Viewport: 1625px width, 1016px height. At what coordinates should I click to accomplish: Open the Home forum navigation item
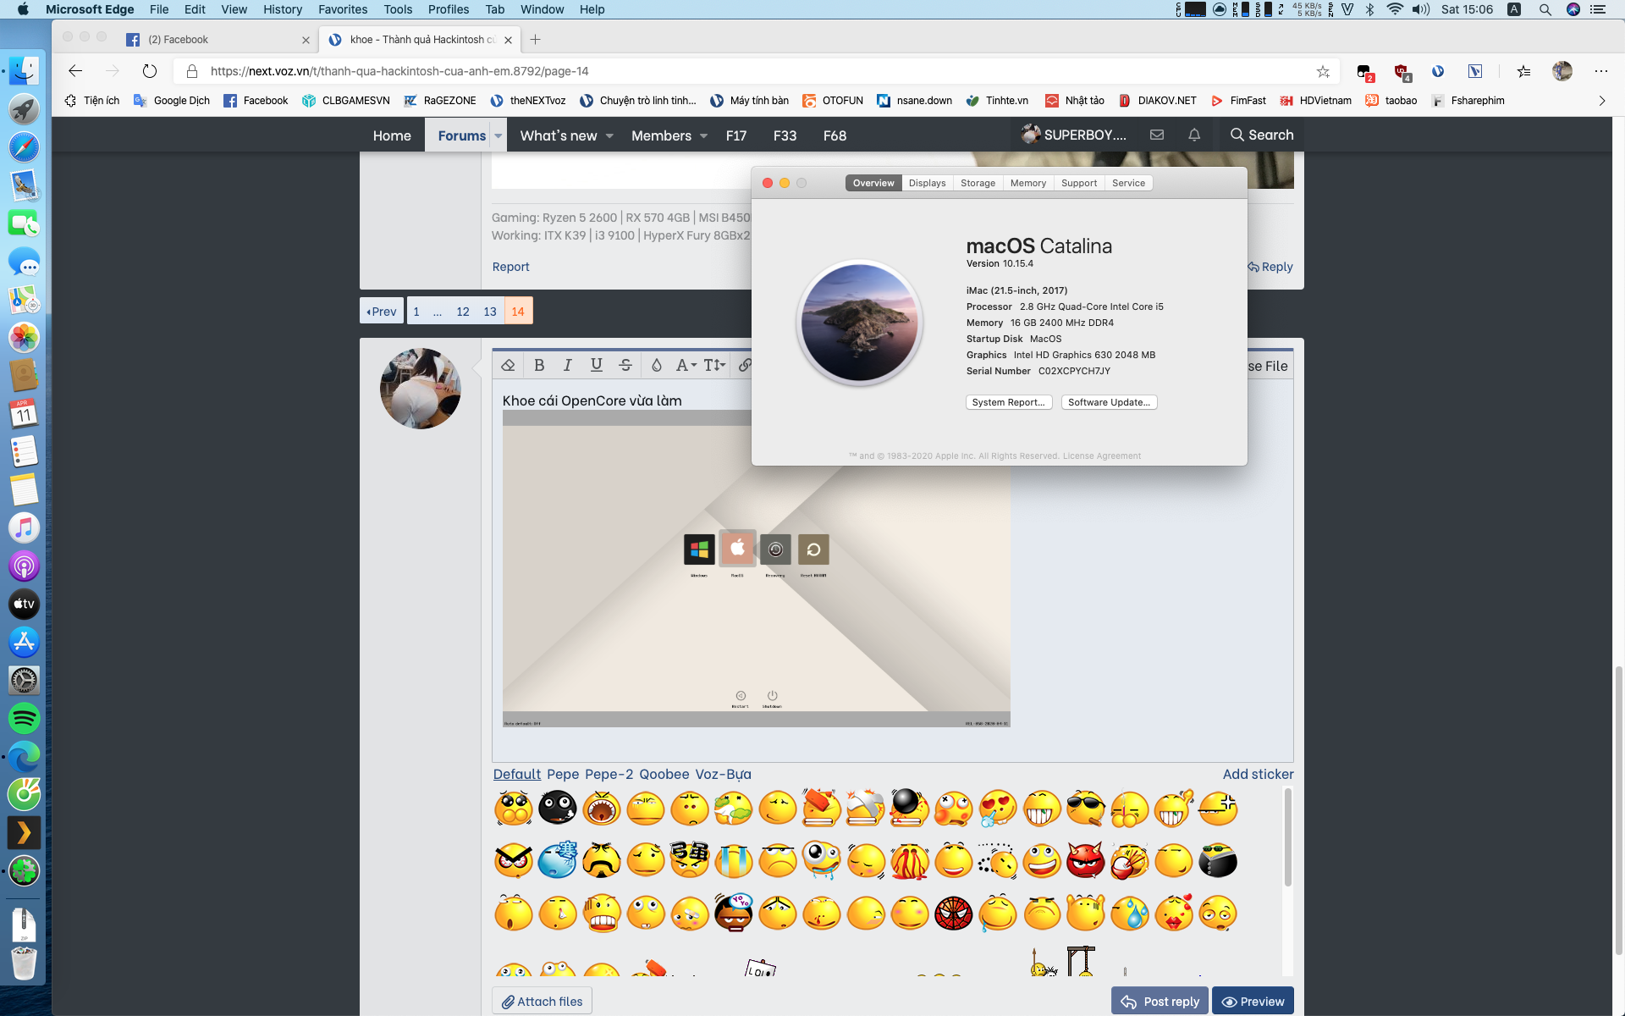(x=392, y=135)
